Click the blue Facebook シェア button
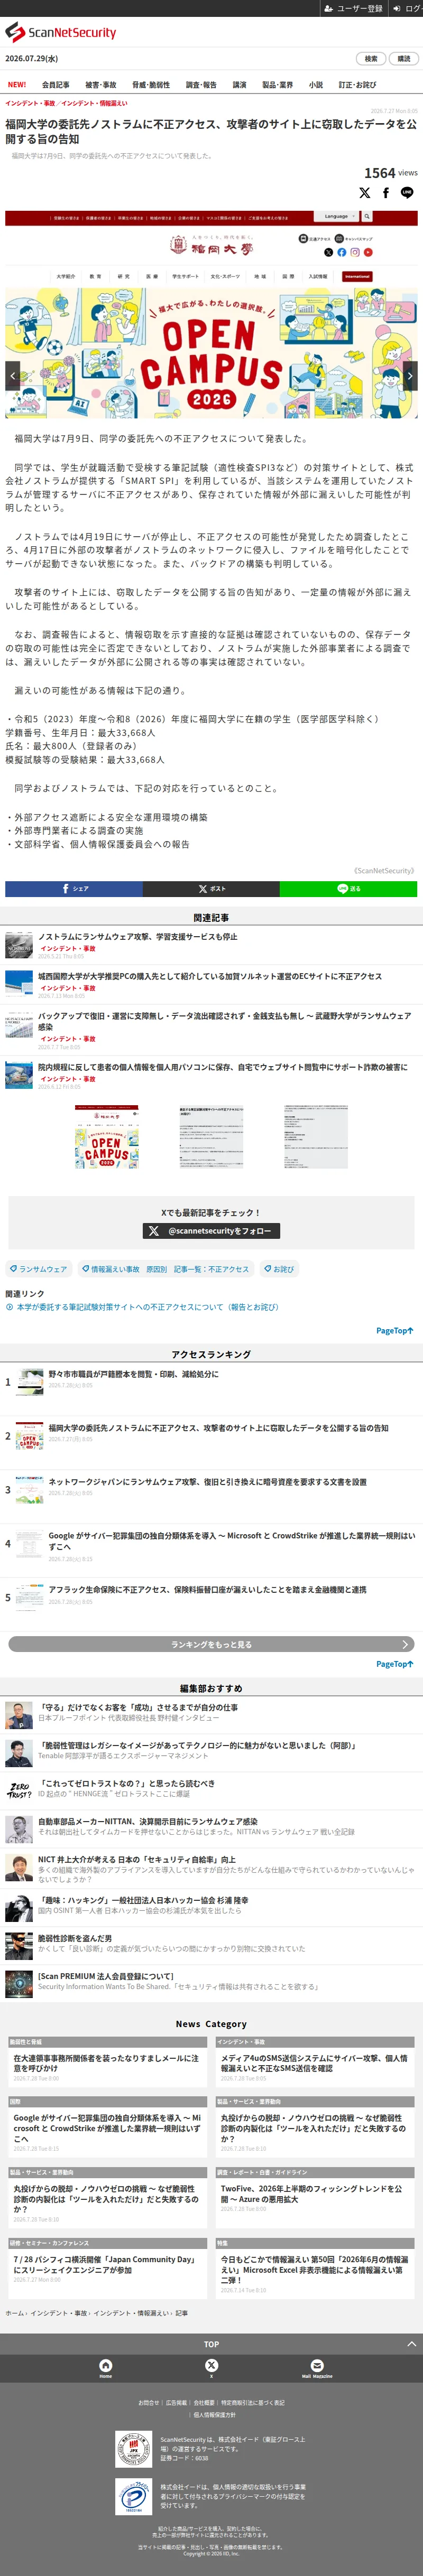The height and width of the screenshot is (2576, 423). pyautogui.click(x=74, y=888)
